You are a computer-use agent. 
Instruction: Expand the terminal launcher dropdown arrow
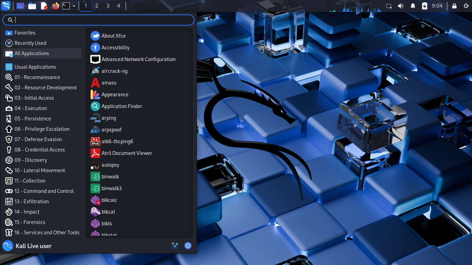(74, 6)
